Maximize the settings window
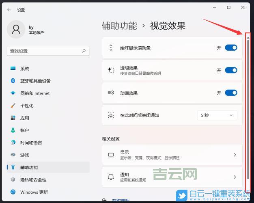 228,7
